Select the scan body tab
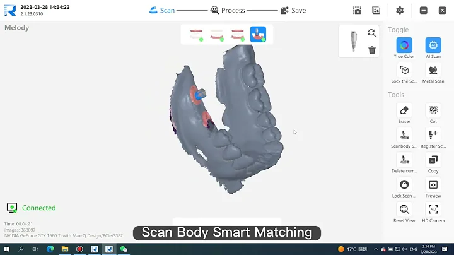 coord(258,34)
